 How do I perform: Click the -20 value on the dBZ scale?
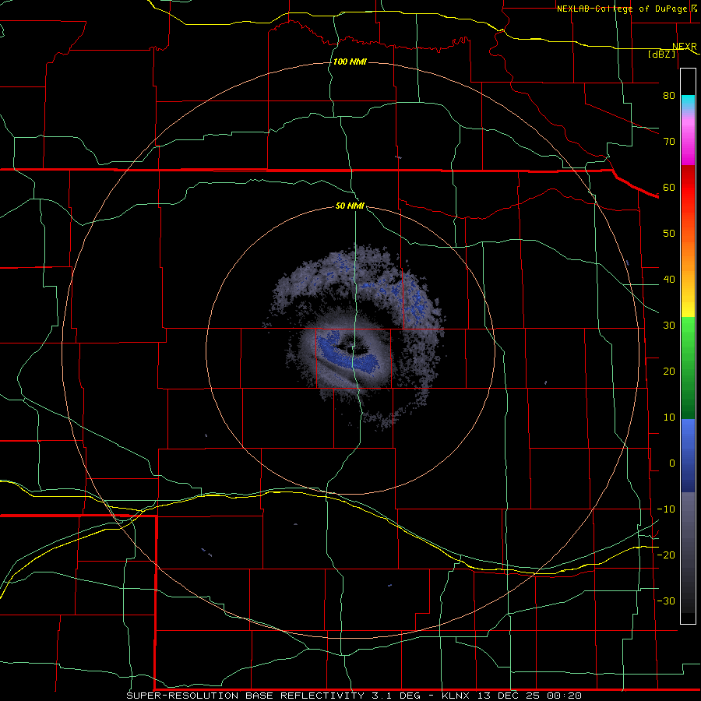666,555
